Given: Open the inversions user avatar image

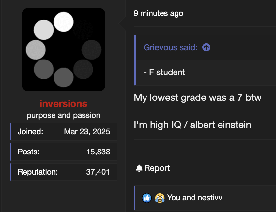Looking at the screenshot, I should (x=63, y=50).
